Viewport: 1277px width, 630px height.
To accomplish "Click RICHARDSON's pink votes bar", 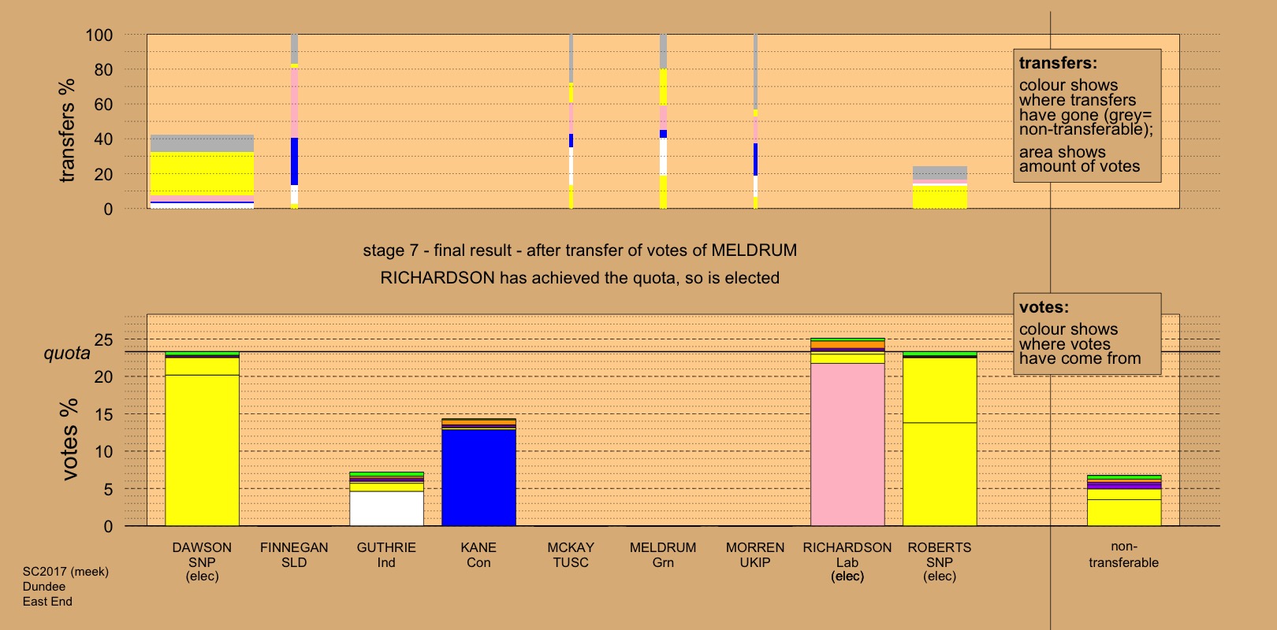I will [x=847, y=445].
